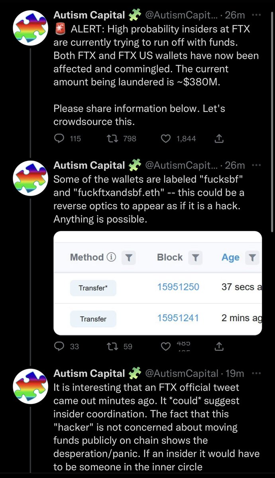Screen dimensions: 275x478
Task: Open more options on the 19m tweet
Action: coord(257,373)
